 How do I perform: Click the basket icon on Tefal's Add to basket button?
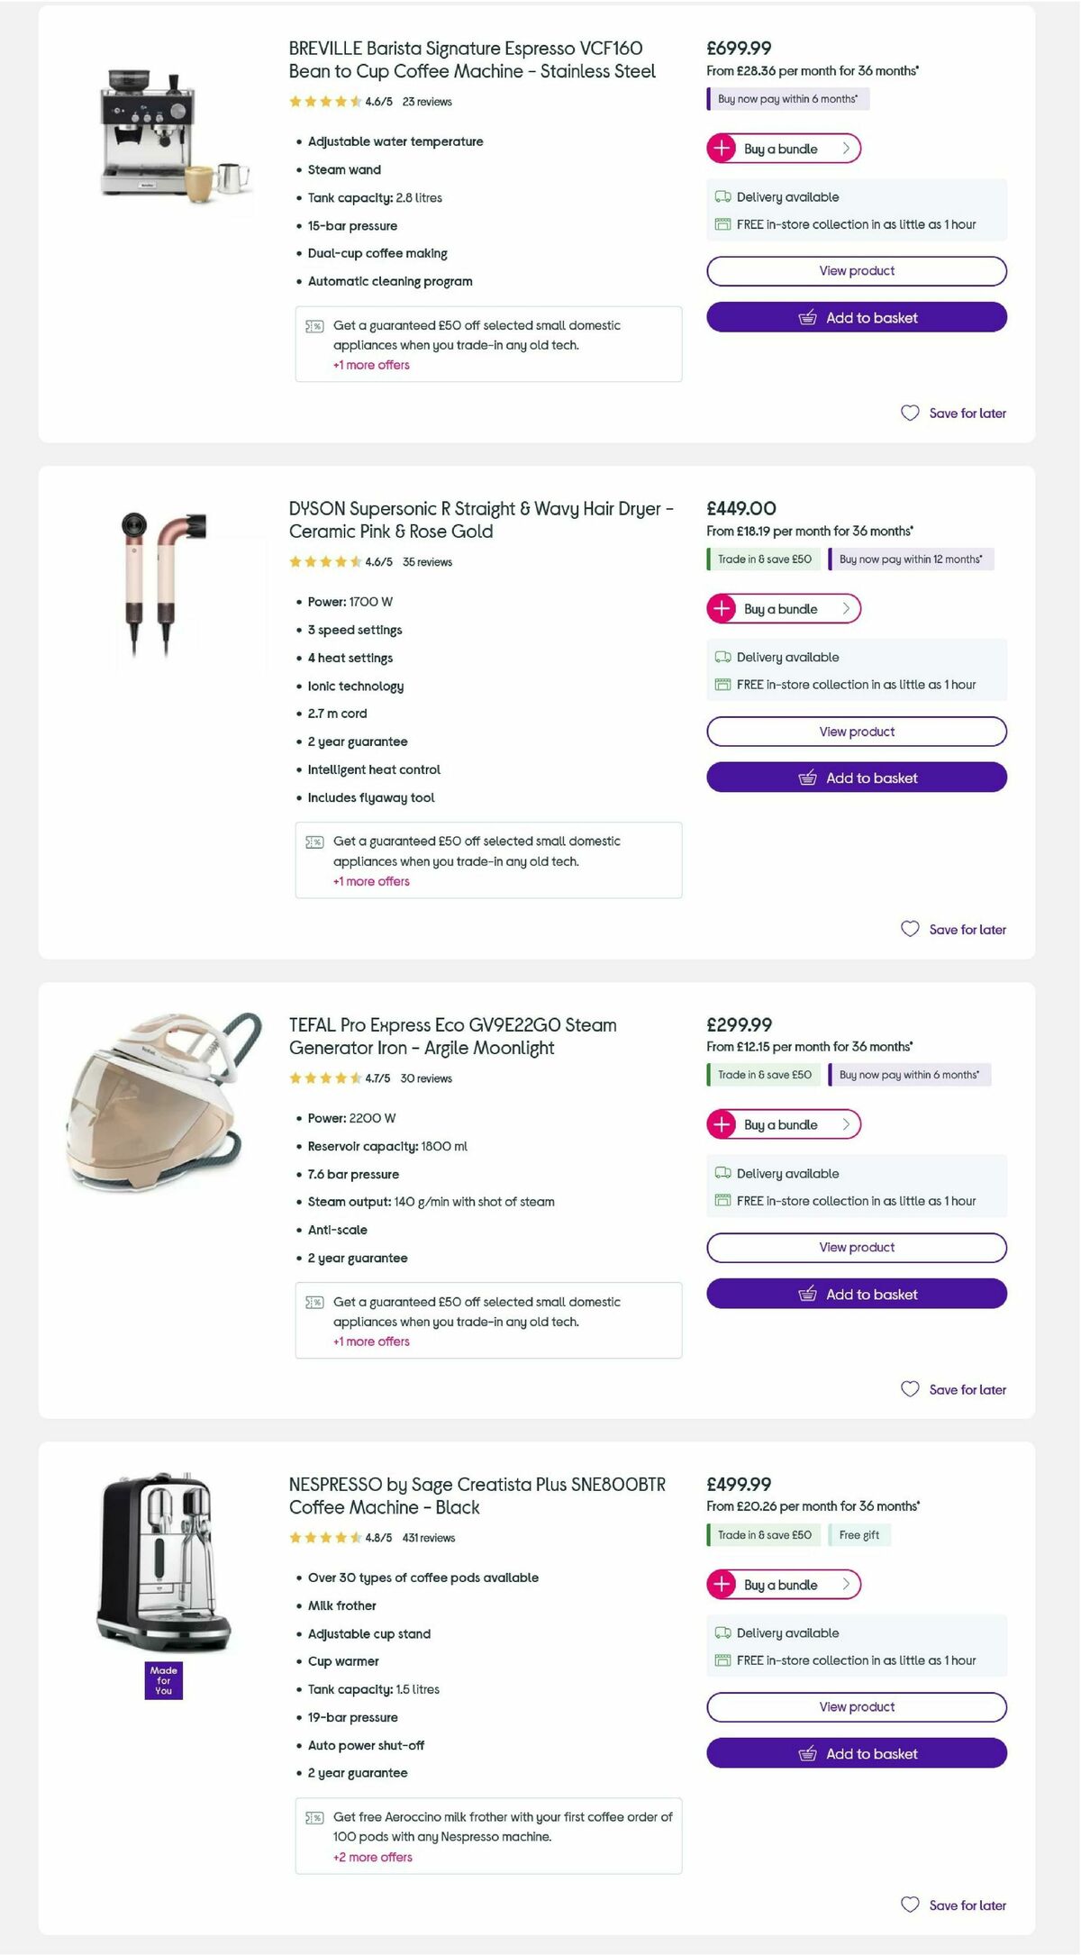pos(808,1294)
